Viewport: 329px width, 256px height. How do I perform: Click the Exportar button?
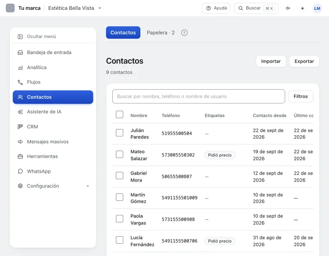(304, 61)
